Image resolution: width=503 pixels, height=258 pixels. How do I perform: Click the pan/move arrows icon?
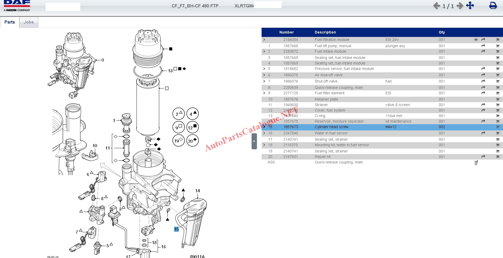click(470, 6)
